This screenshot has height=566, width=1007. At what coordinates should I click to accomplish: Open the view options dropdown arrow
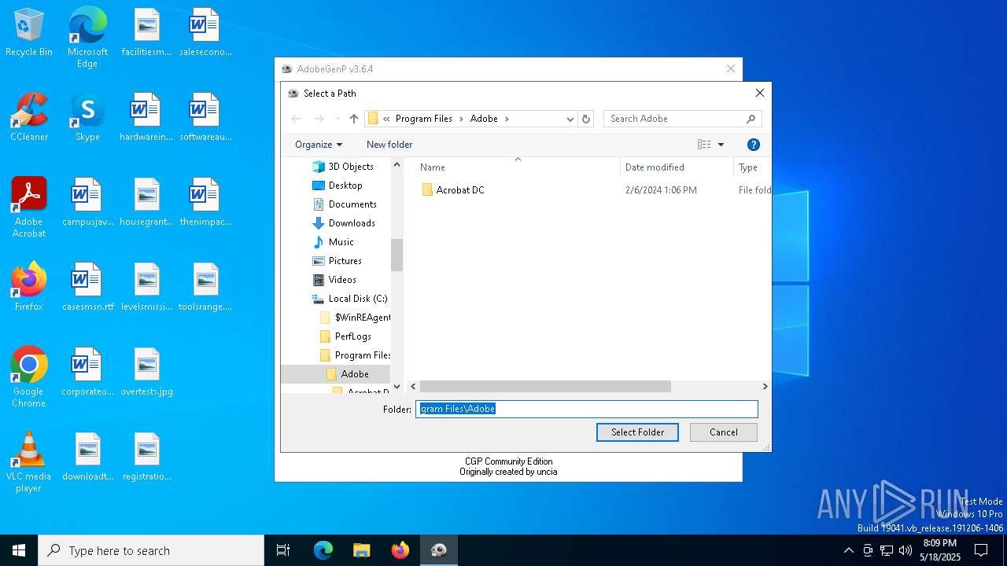point(721,145)
